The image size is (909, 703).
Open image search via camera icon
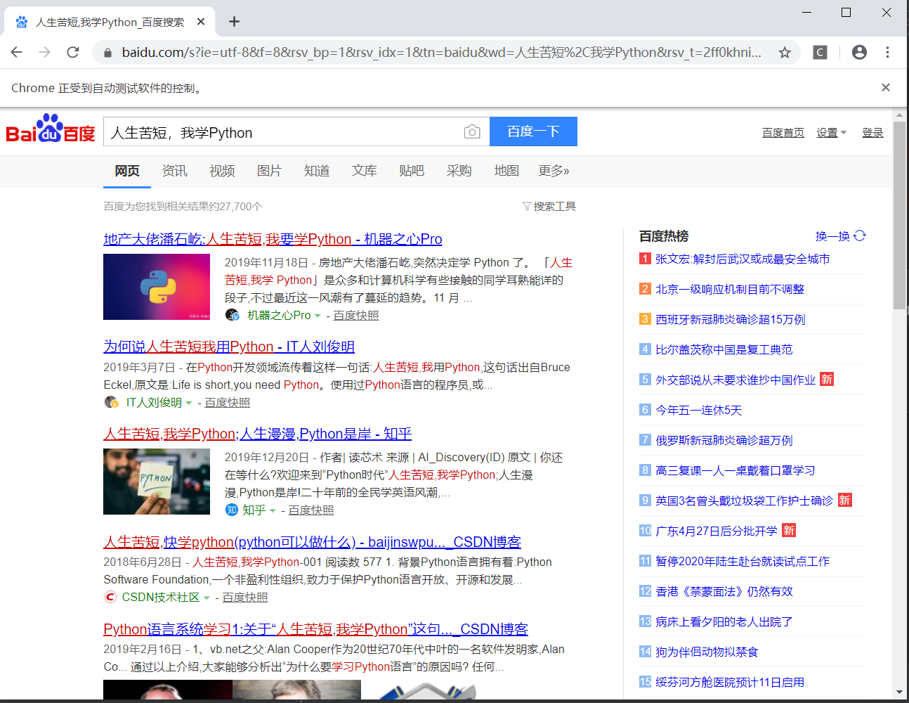472,131
